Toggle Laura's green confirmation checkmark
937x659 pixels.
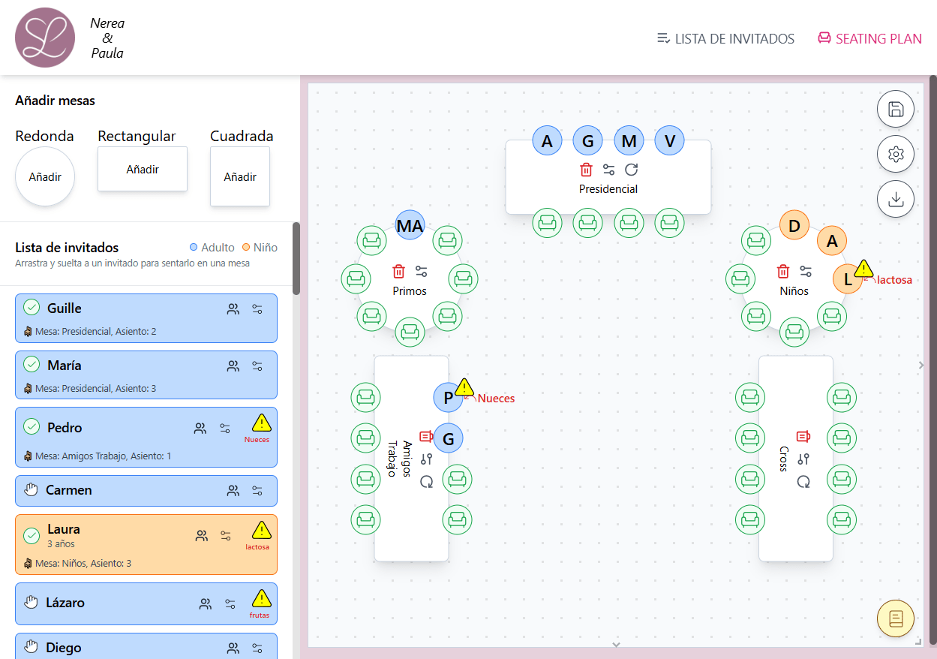pos(32,536)
